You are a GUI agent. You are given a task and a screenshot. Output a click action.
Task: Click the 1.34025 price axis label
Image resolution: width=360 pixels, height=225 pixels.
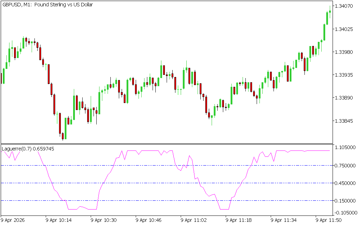(x=344, y=29)
